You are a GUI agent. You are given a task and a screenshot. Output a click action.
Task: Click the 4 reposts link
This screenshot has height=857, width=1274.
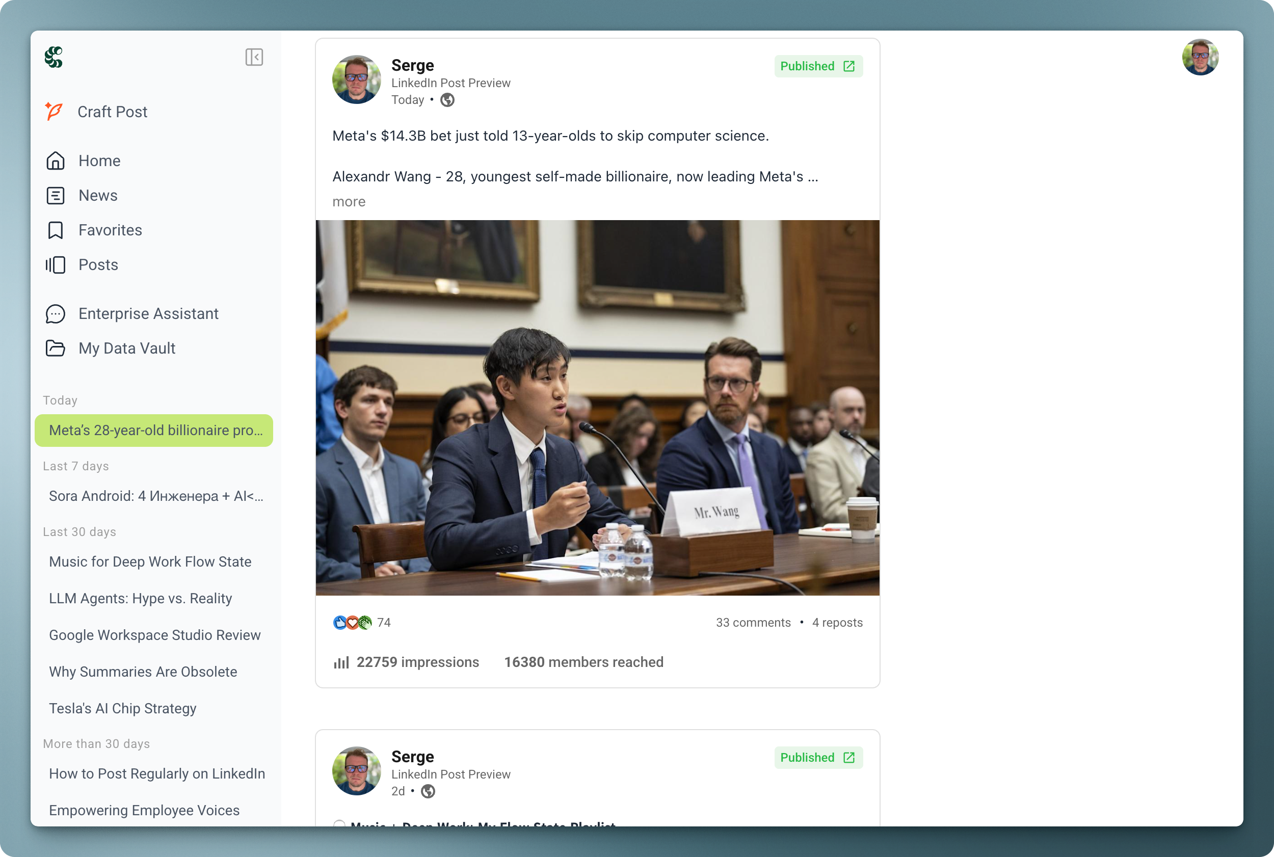click(x=837, y=623)
